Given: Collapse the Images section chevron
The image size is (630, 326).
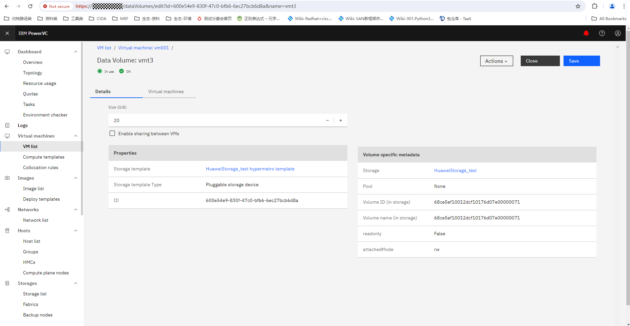Looking at the screenshot, I should [x=76, y=178].
